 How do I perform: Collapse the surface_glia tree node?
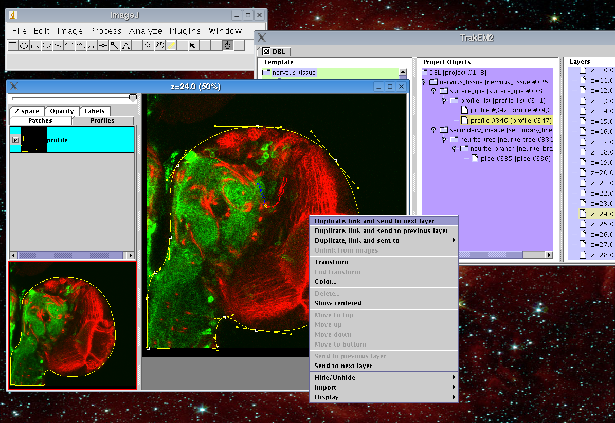(x=433, y=91)
